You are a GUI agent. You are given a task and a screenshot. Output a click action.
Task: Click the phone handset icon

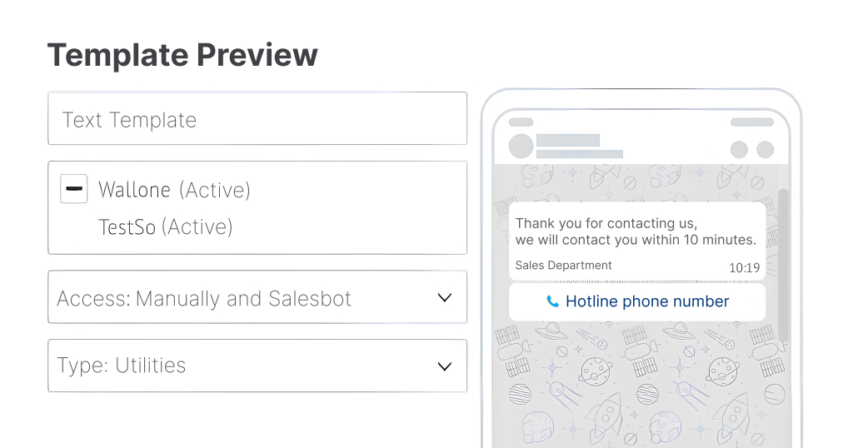[552, 301]
